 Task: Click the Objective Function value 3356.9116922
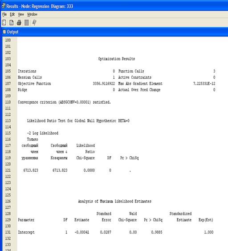[104, 84]
